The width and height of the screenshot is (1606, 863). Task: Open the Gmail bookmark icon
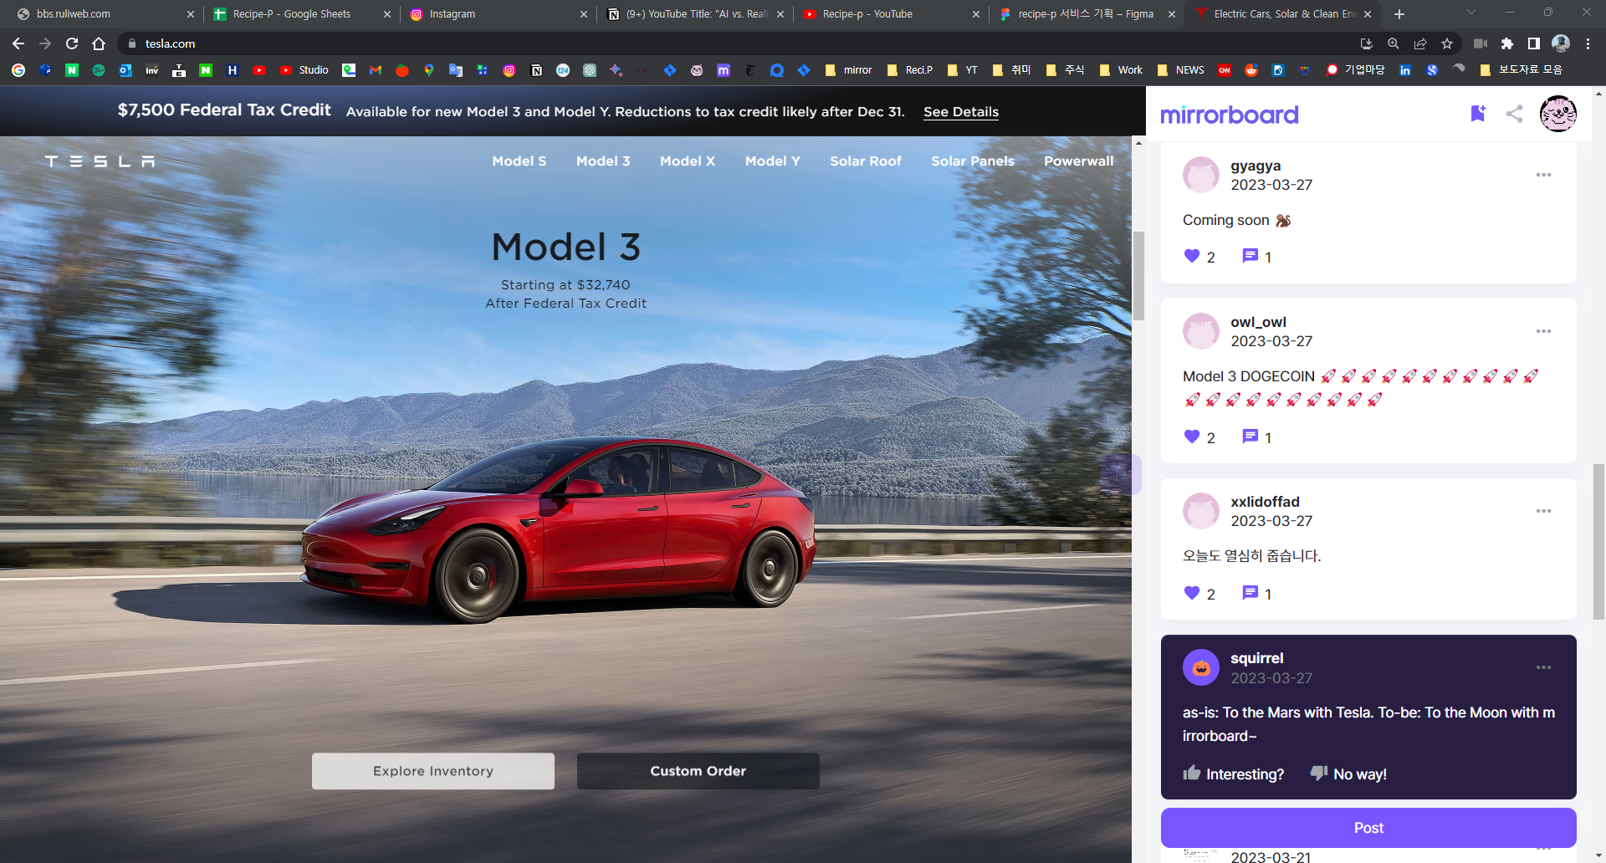pos(376,70)
